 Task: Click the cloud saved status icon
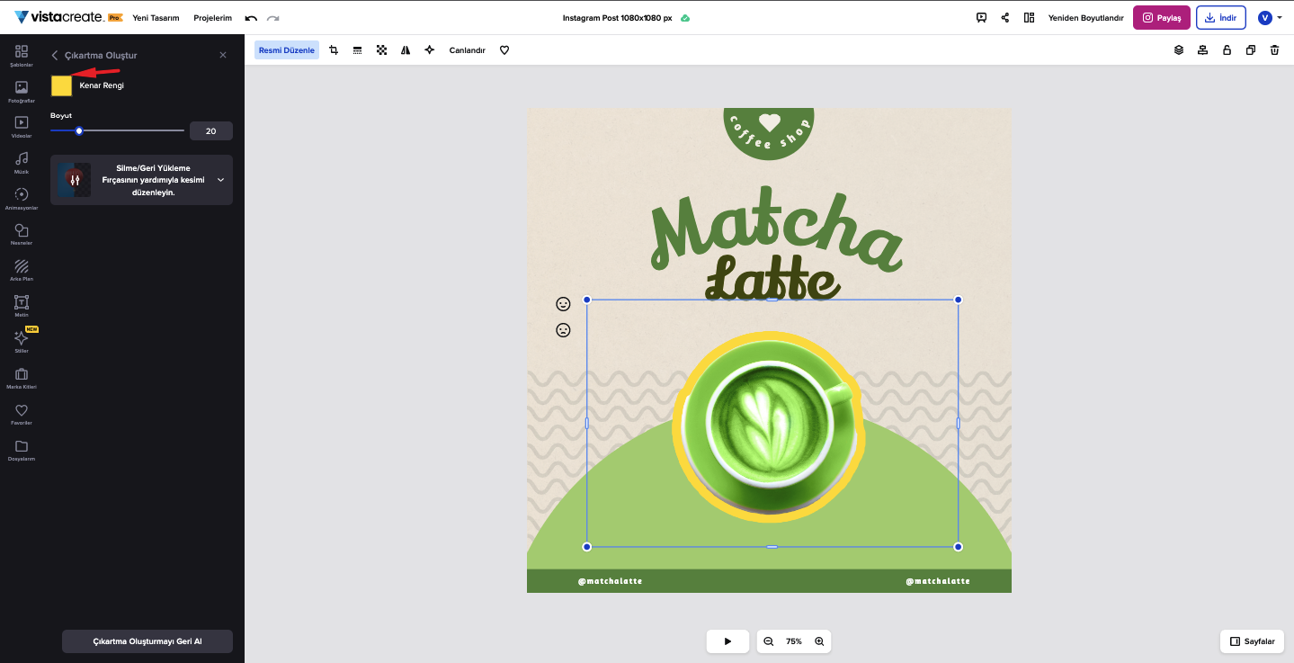[x=685, y=18]
